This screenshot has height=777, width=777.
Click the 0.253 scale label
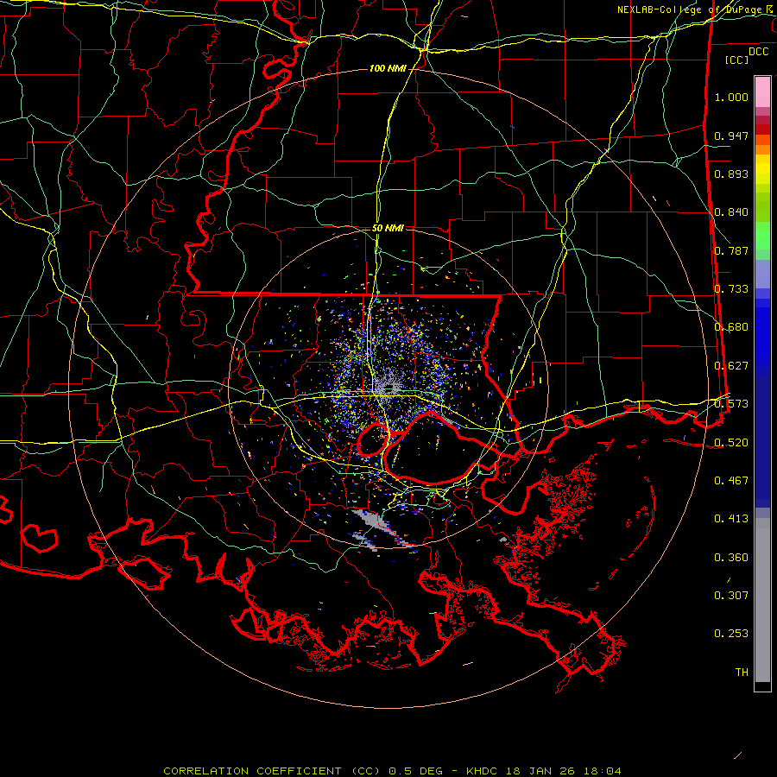[x=731, y=634]
